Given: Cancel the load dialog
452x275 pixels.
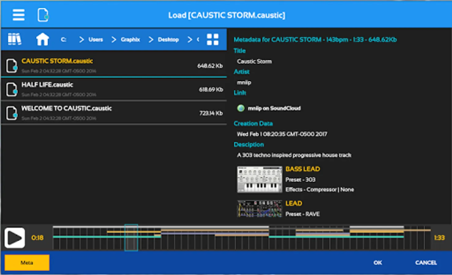Looking at the screenshot, I should pyautogui.click(x=426, y=262).
